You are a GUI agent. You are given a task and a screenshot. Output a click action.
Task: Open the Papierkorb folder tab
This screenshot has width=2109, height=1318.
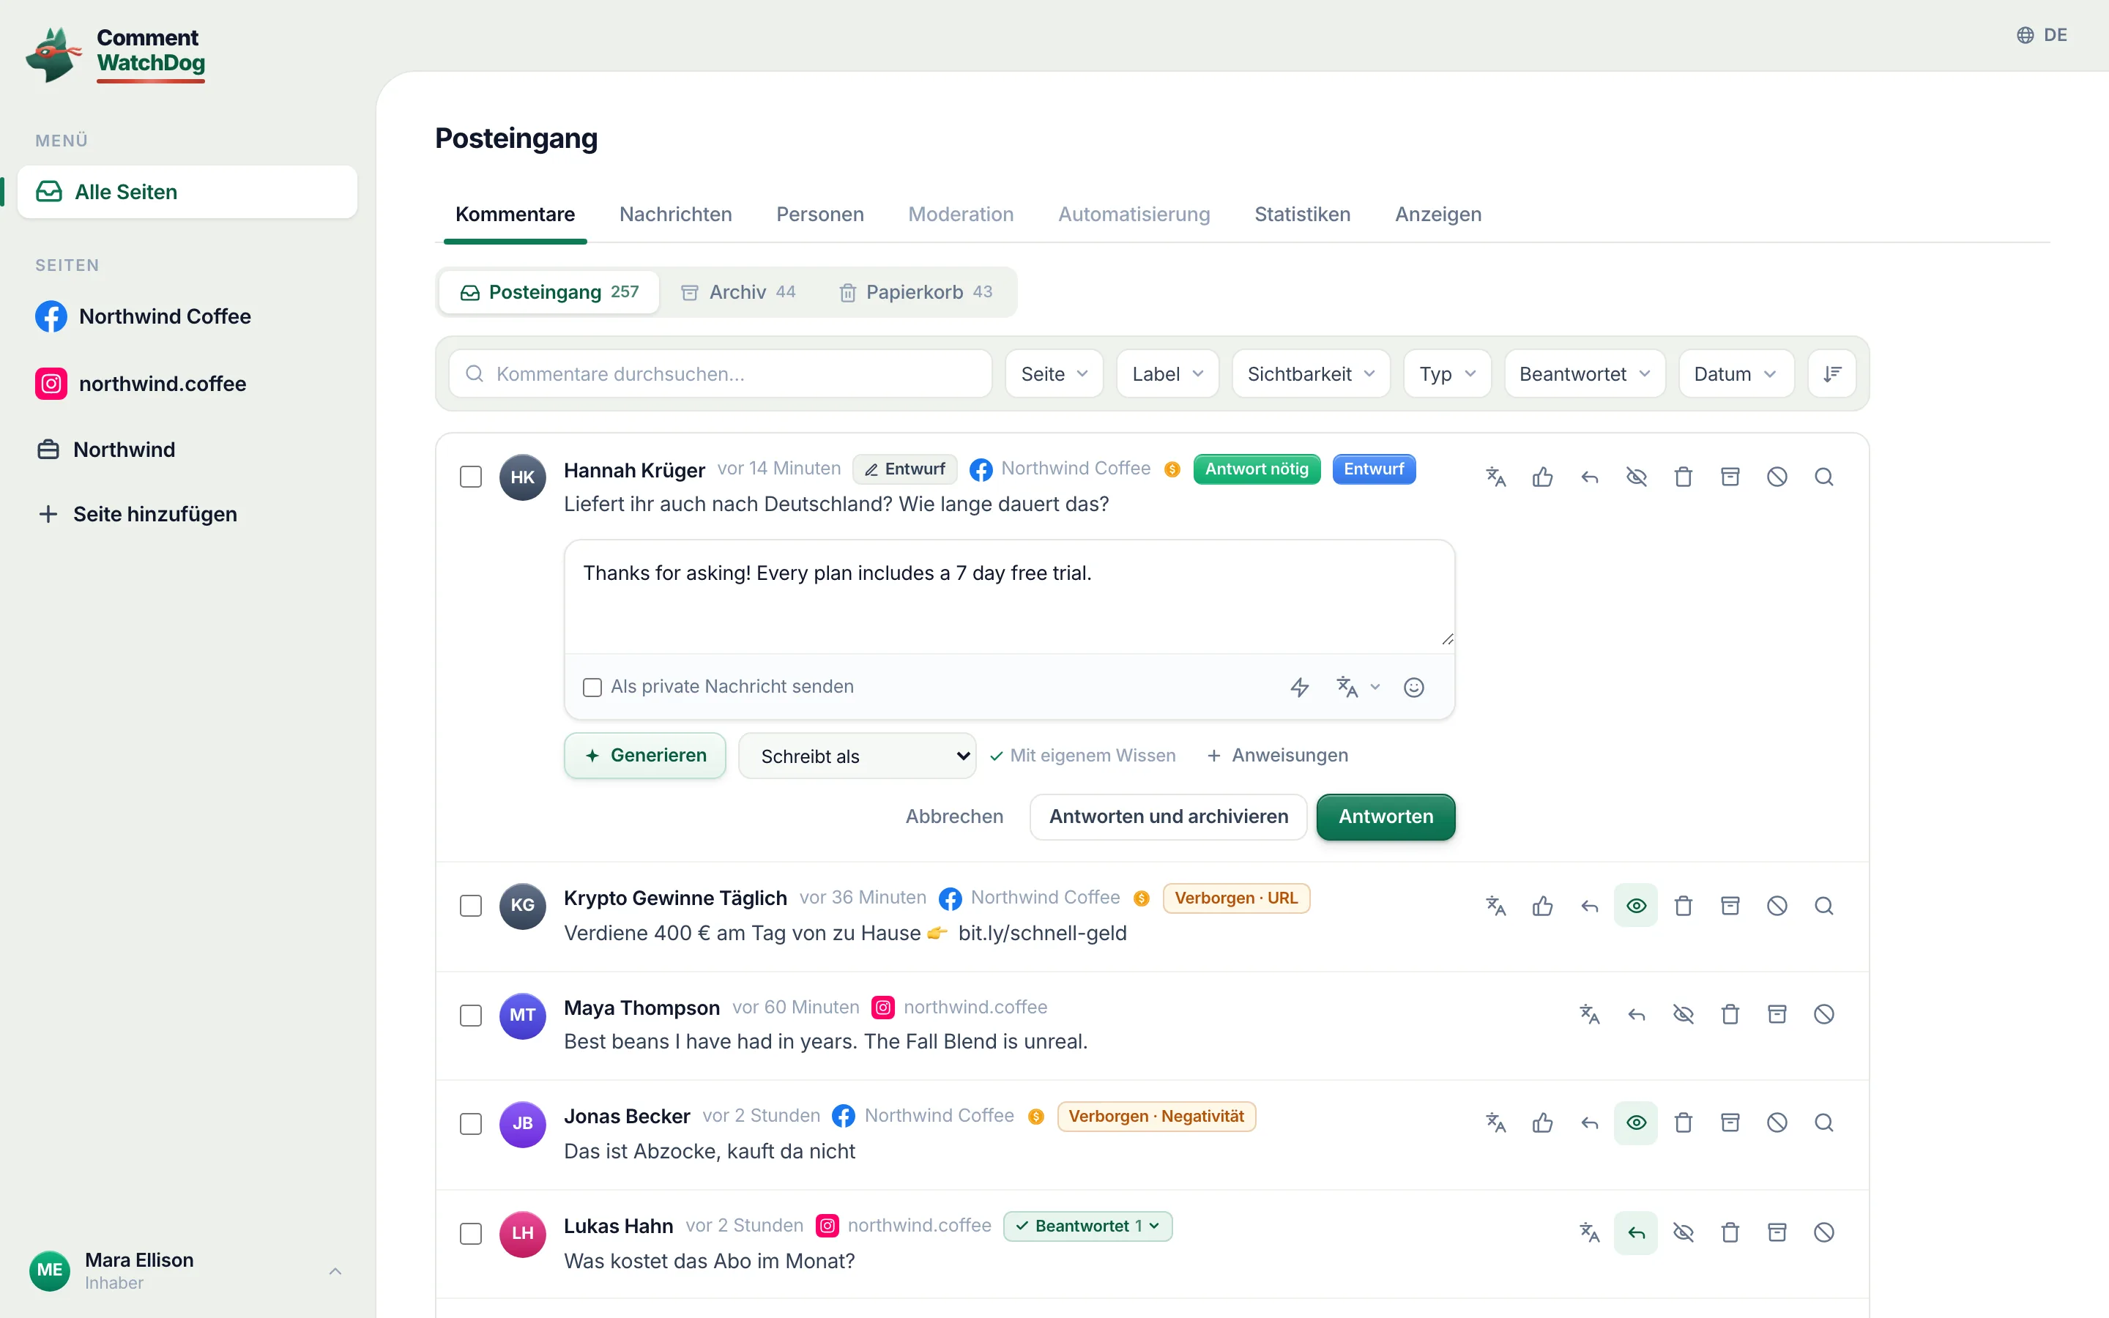click(915, 292)
